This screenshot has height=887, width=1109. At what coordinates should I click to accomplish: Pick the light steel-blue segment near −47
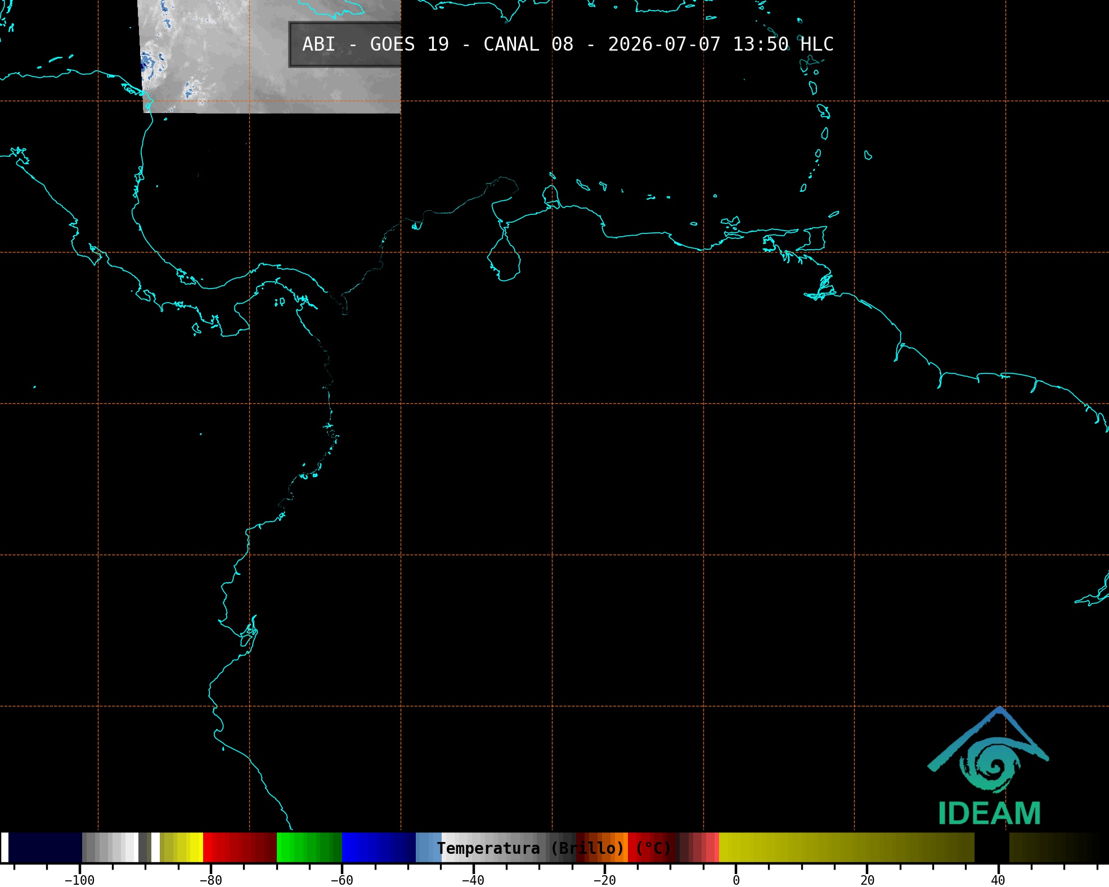point(429,848)
